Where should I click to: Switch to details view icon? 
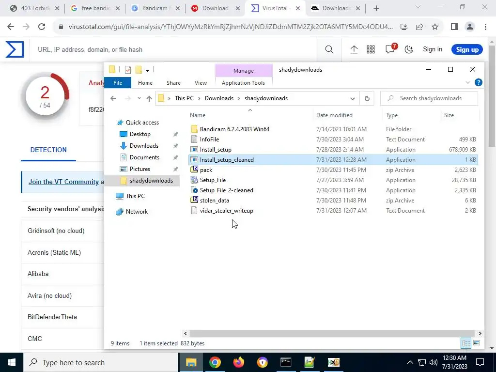466,343
